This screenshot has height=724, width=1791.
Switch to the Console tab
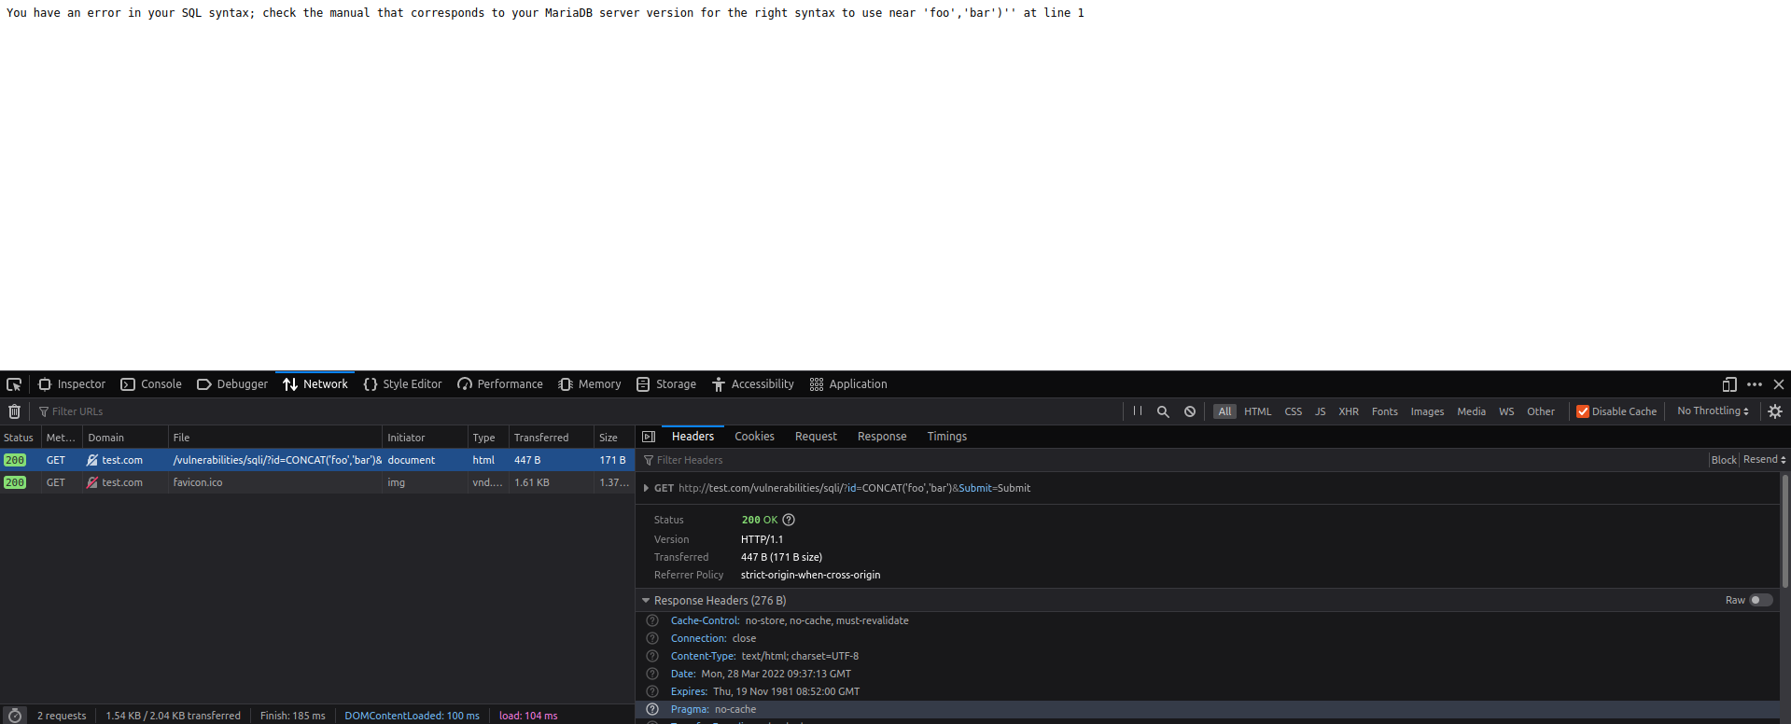[151, 384]
